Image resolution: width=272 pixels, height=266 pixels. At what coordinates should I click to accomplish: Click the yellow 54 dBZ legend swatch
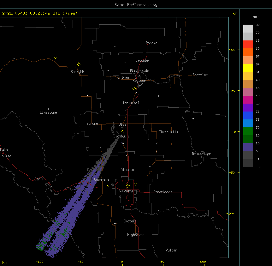coord(248,68)
